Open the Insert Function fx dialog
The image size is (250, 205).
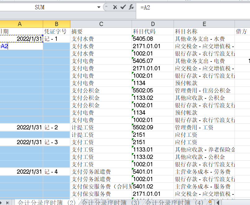click(x=131, y=7)
